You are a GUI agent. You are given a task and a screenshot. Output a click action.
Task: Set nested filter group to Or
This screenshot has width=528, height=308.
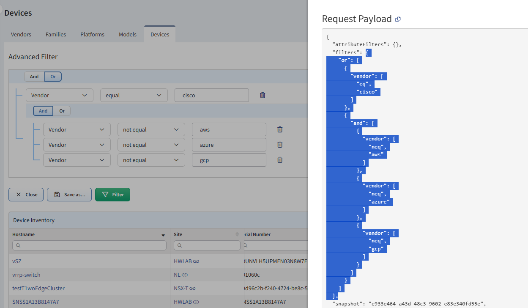(62, 111)
